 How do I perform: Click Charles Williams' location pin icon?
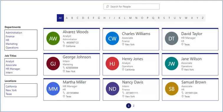123,44
